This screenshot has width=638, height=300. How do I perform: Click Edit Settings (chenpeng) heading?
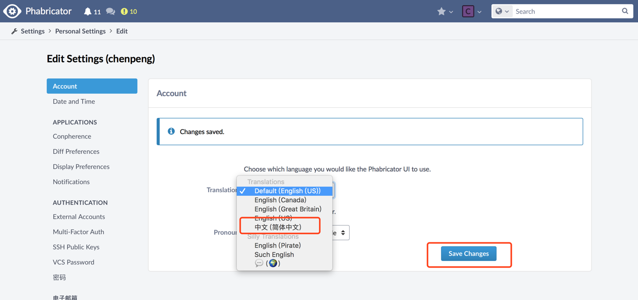(101, 59)
